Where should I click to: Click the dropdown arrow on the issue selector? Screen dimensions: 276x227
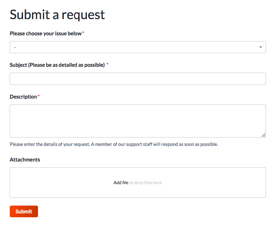[x=260, y=47]
